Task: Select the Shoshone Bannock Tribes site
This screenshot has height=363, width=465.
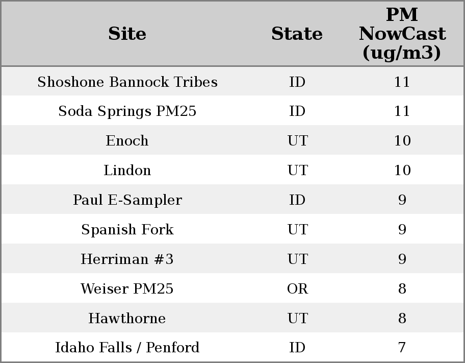Action: pyautogui.click(x=127, y=82)
